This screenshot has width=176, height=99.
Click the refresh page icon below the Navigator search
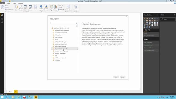click(x=77, y=26)
